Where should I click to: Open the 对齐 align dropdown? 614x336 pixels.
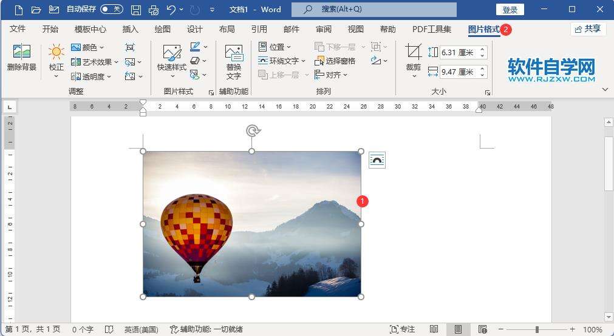coord(331,75)
